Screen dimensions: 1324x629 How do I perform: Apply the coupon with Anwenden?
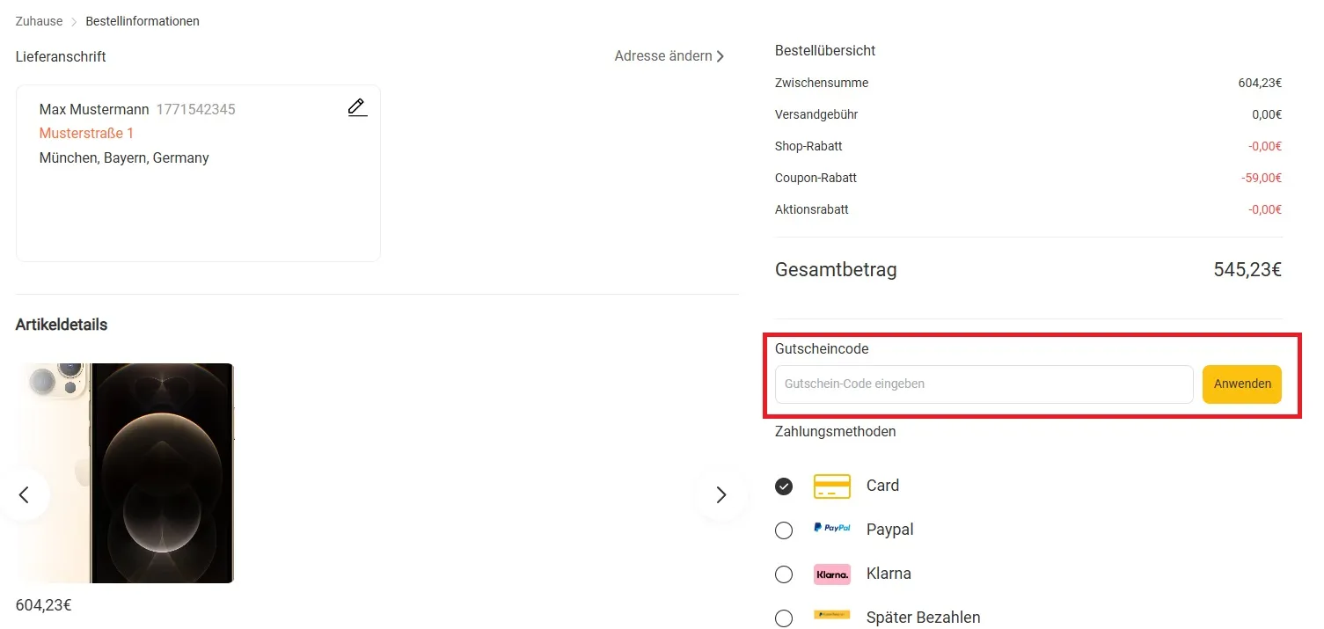click(1241, 384)
